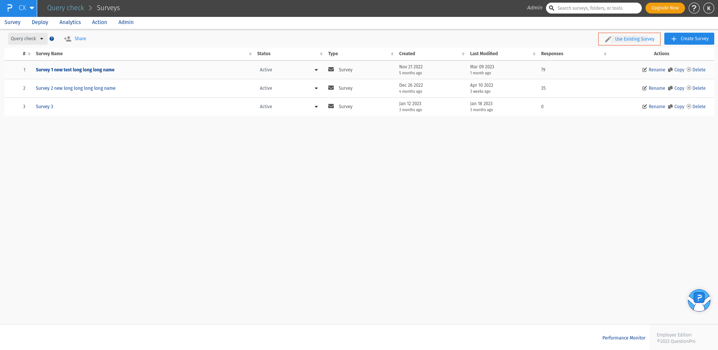Click the Create Survey button

[689, 39]
